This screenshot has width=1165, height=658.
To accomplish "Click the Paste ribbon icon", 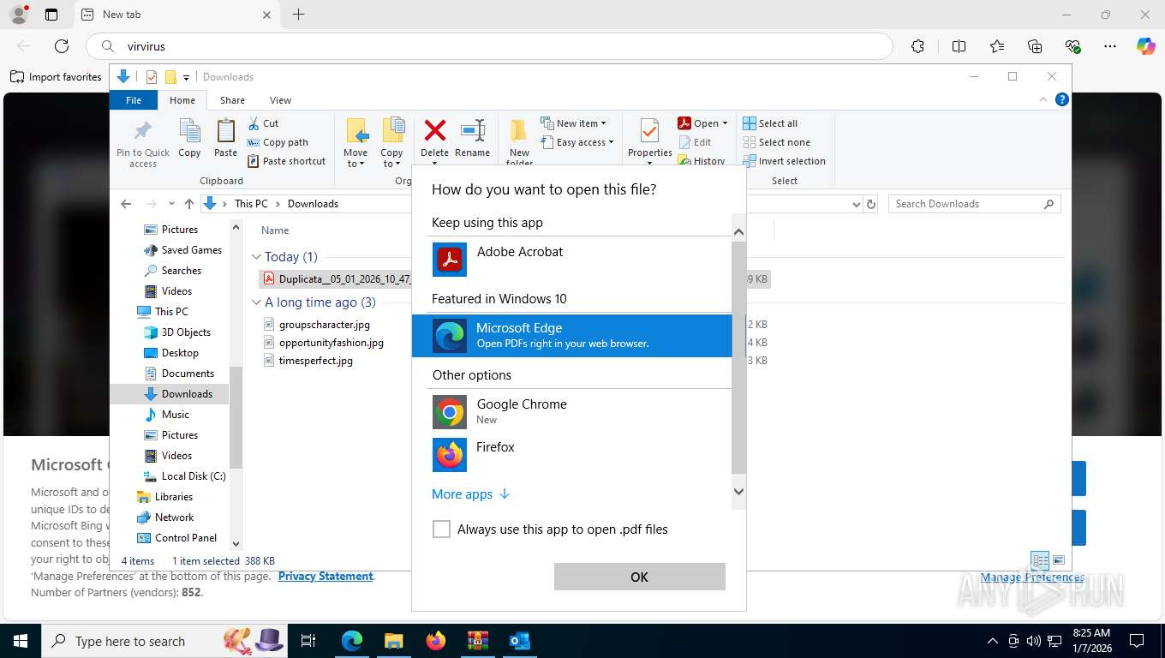I will [225, 139].
